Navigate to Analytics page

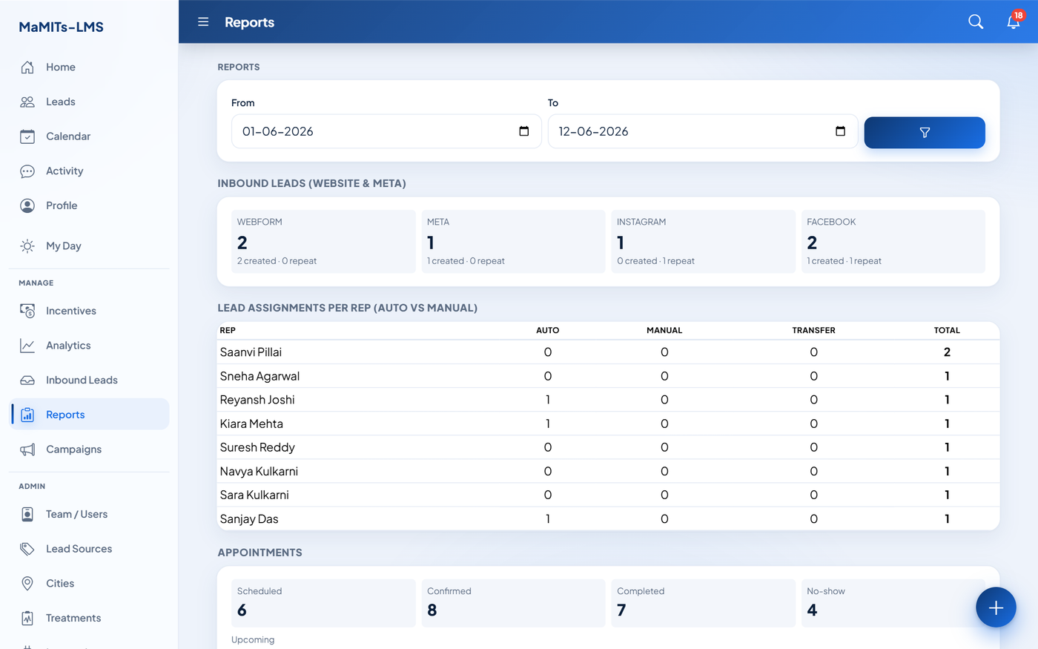[89, 346]
